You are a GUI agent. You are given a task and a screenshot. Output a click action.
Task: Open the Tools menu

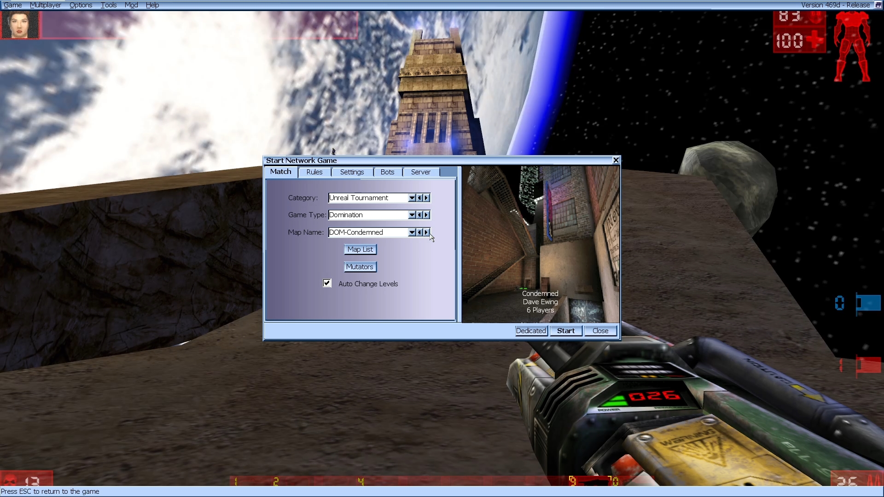pos(109,5)
